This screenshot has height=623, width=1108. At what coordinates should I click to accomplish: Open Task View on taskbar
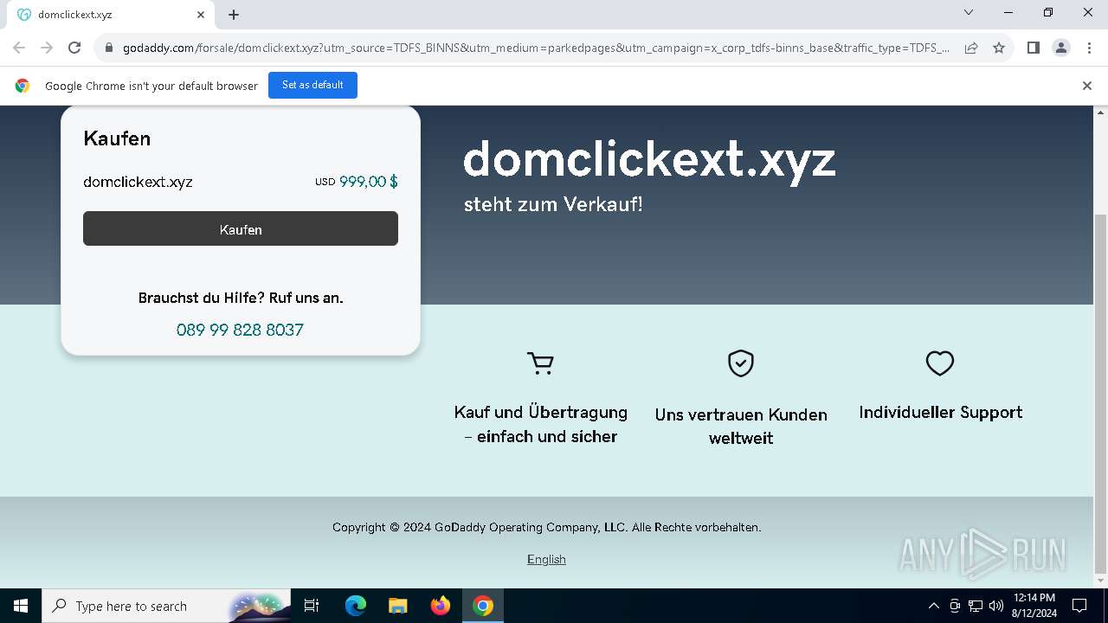click(x=312, y=606)
